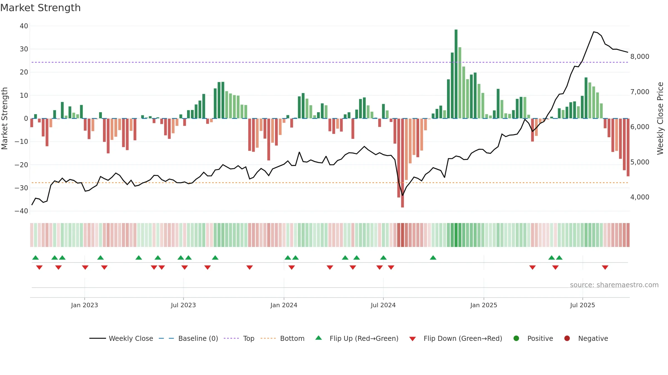Click the red Flip Down triangle legend icon

pyautogui.click(x=413, y=339)
